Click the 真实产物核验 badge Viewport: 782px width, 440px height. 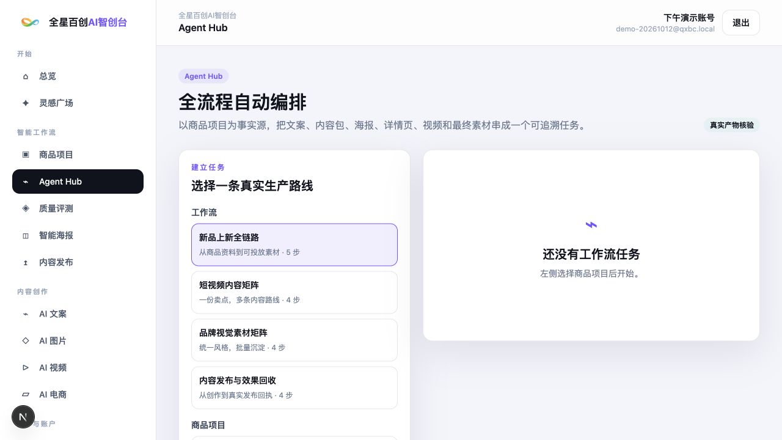[x=731, y=125]
